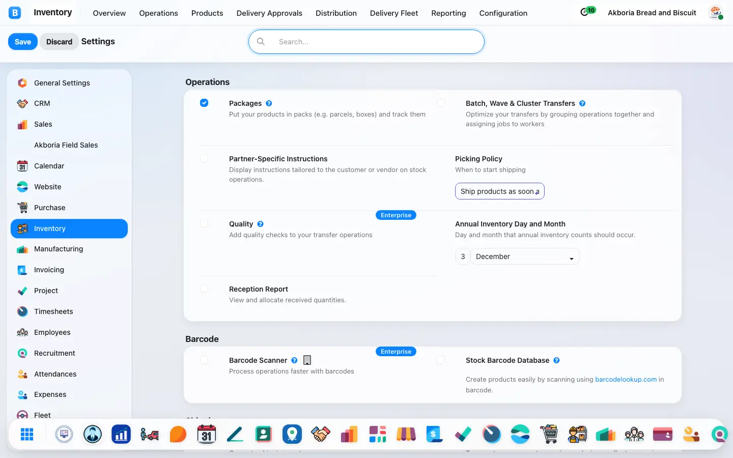
Task: Open the Delivery Fleet menu
Action: (393, 13)
